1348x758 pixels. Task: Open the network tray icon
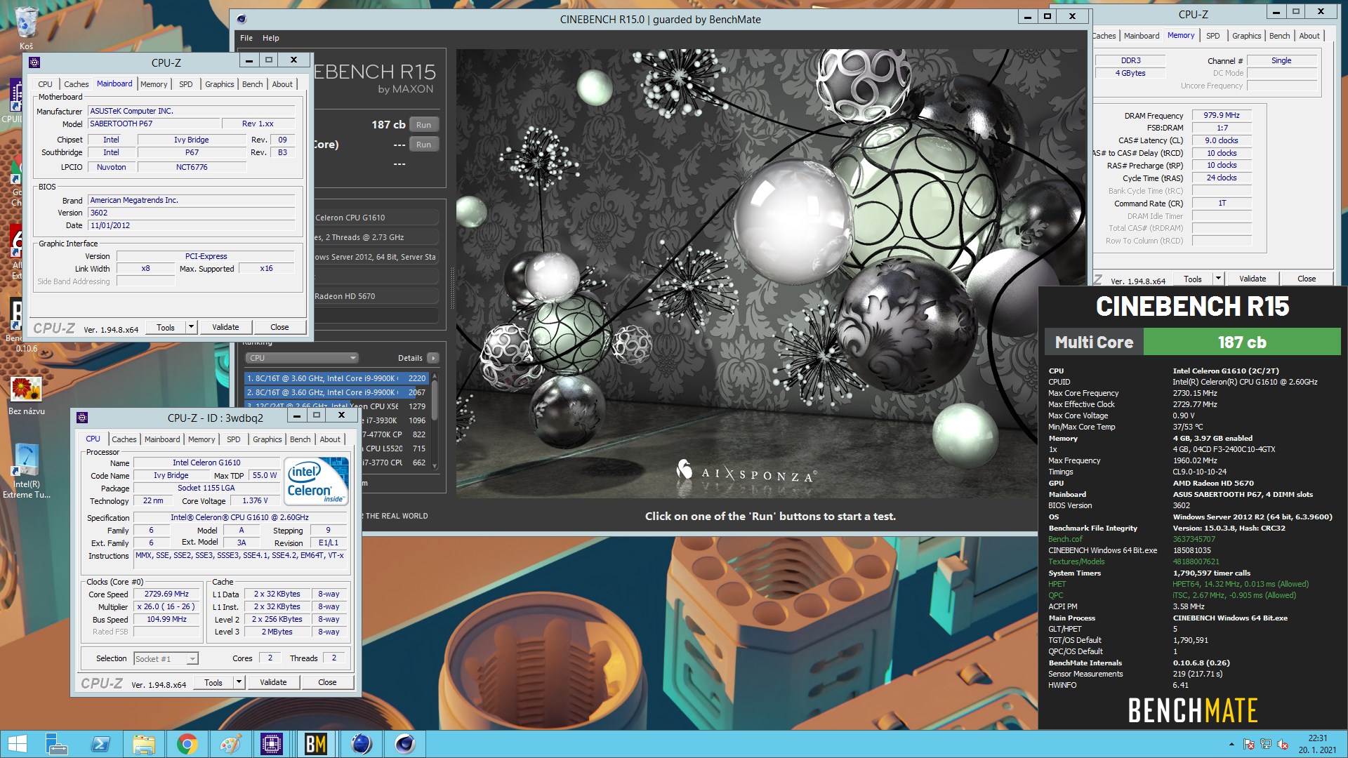(x=1266, y=744)
